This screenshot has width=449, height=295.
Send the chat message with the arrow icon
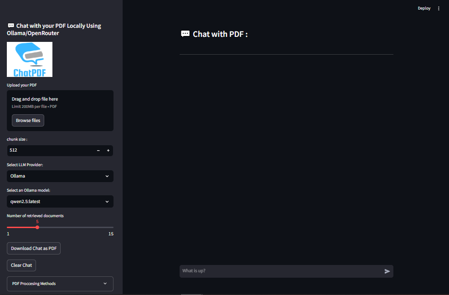coord(387,271)
